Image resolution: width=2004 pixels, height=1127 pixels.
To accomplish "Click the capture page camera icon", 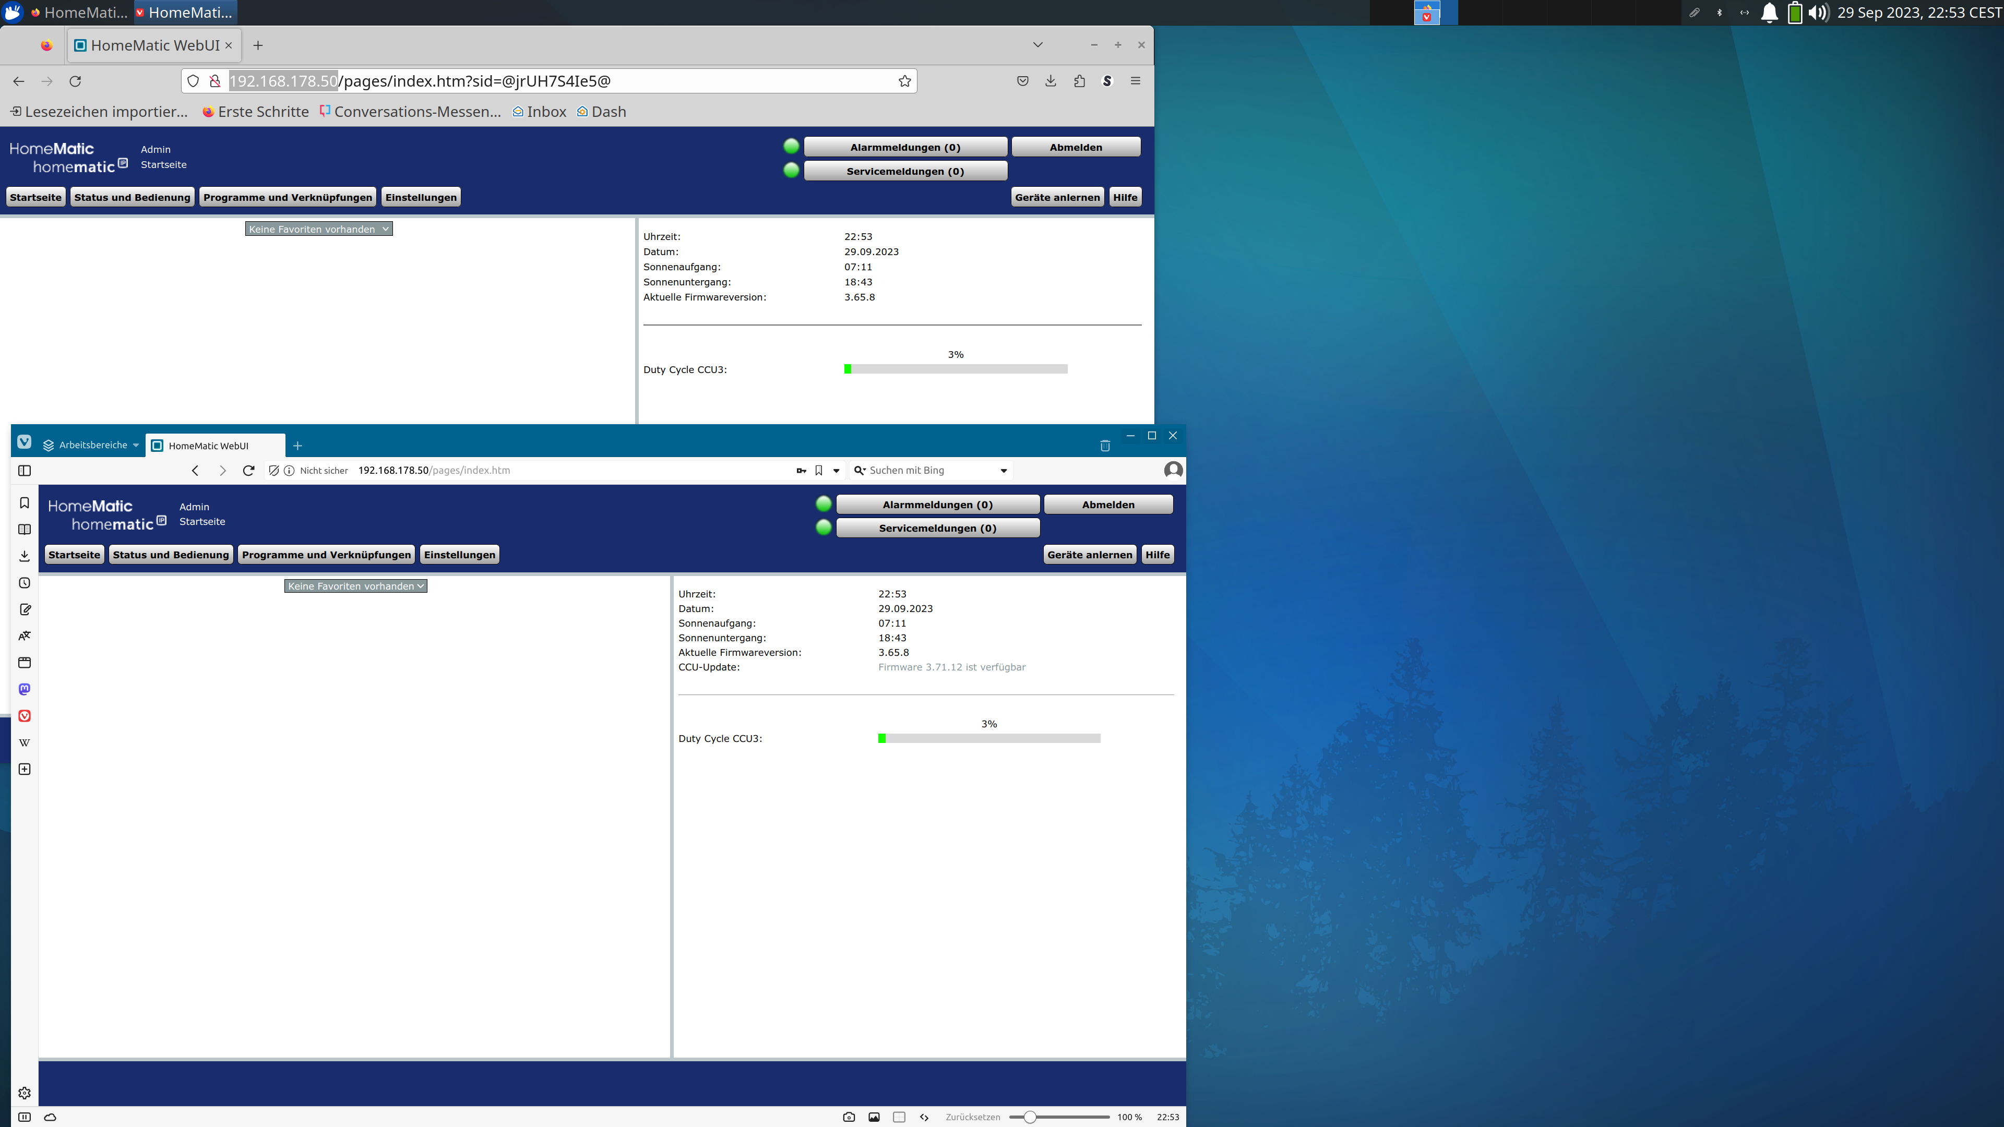I will coord(849,1117).
